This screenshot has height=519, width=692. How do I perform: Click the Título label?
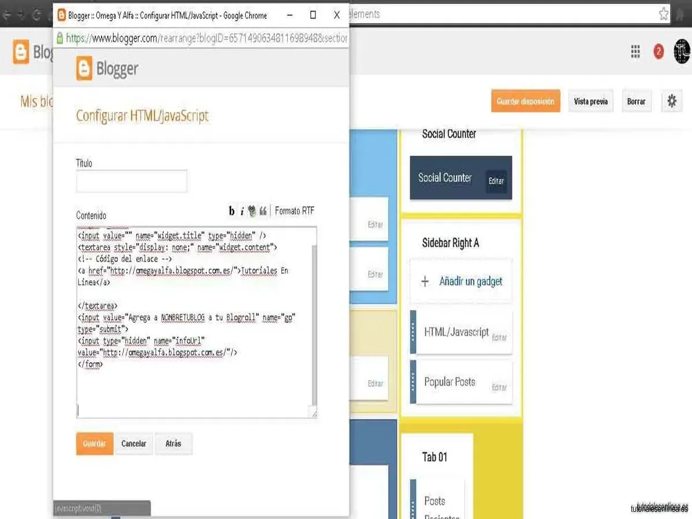(x=84, y=163)
